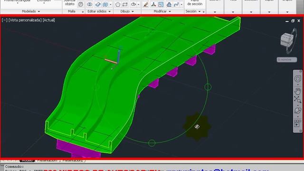
Task: Select the solid union icon in Editar sólidos
Action: coord(90,4)
